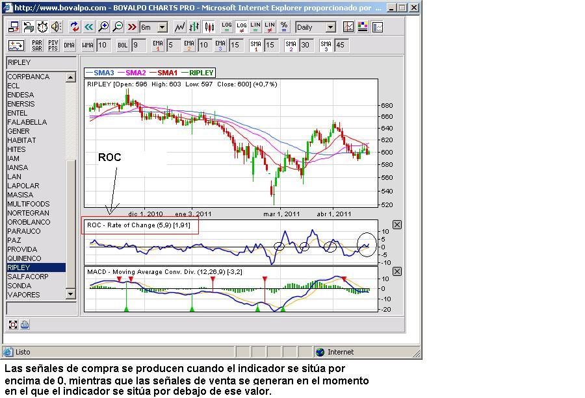
Task: Click the stock list scroll-up arrow
Action: click(x=71, y=77)
